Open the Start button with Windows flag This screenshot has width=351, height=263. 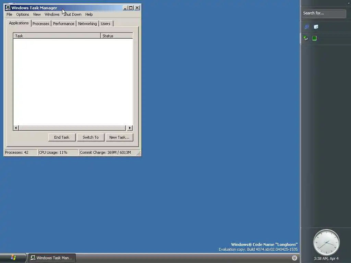point(13,258)
